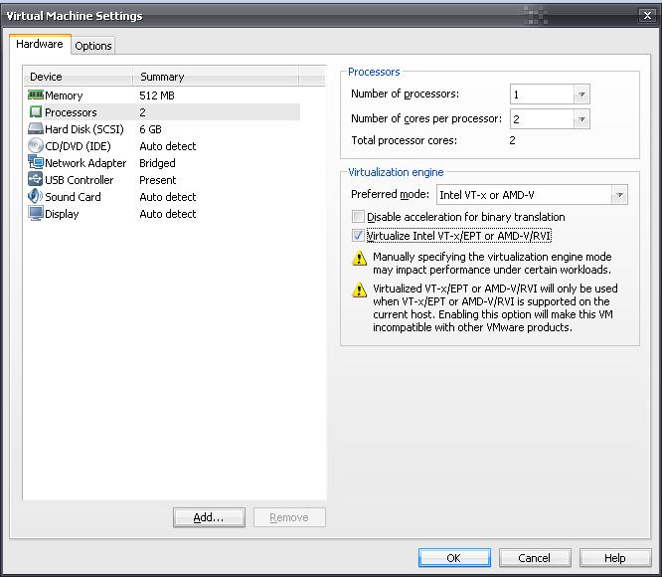Viewport: 662px width, 577px height.
Task: Select the Sound Card row label
Action: [73, 197]
